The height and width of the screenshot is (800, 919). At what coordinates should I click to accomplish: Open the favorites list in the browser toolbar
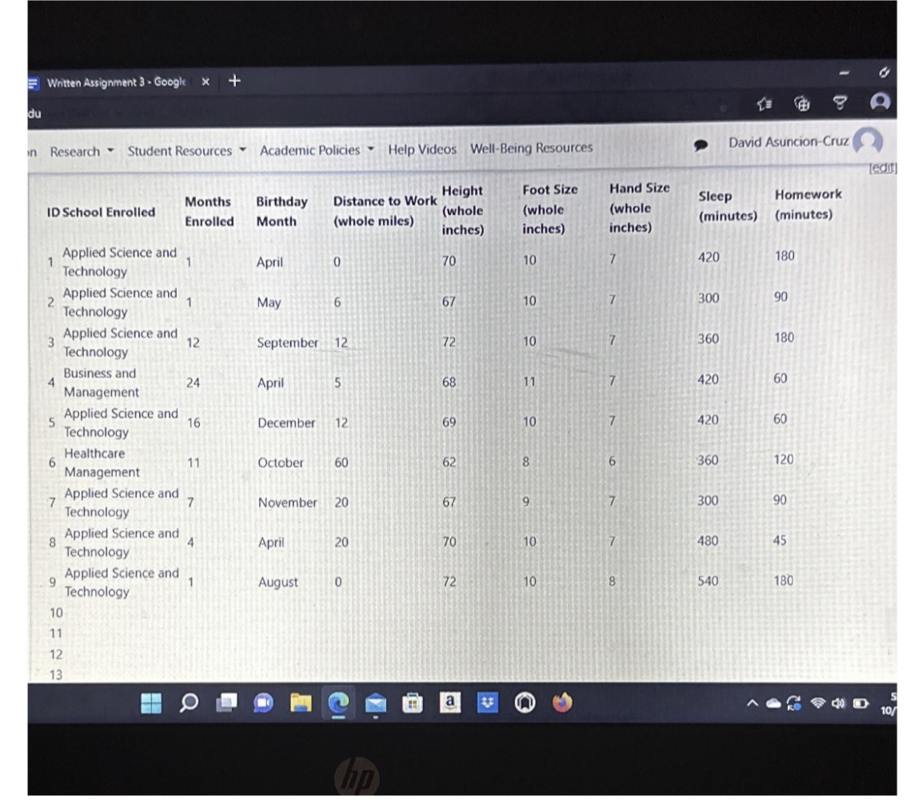coord(764,103)
